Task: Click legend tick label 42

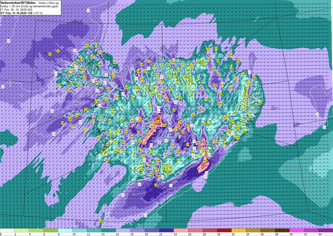Action: [305, 234]
